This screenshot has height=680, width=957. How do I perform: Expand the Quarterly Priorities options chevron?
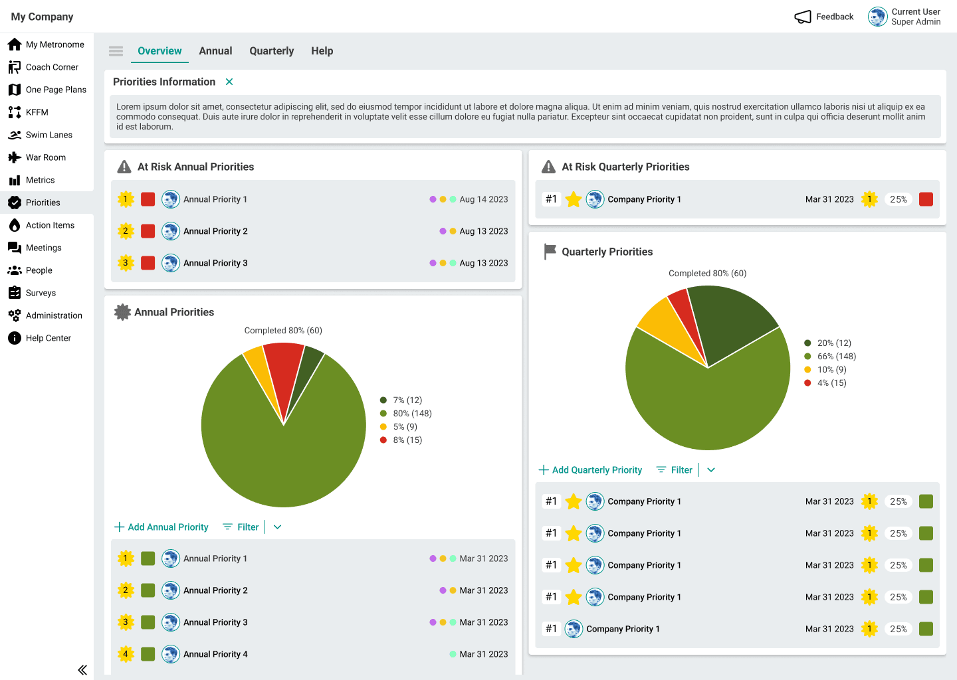click(x=710, y=469)
